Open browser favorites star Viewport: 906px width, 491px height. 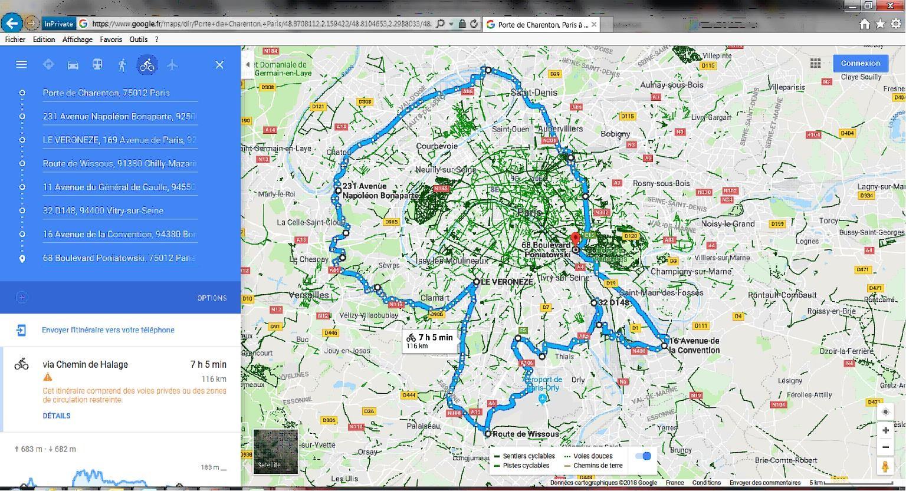tap(880, 24)
